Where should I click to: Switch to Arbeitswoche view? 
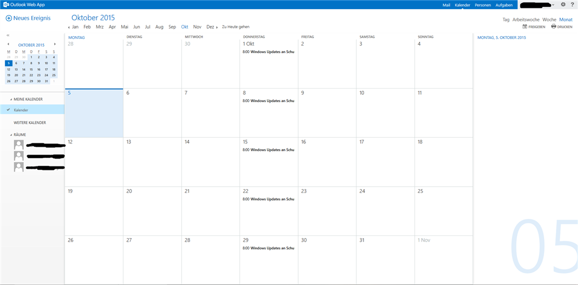526,20
